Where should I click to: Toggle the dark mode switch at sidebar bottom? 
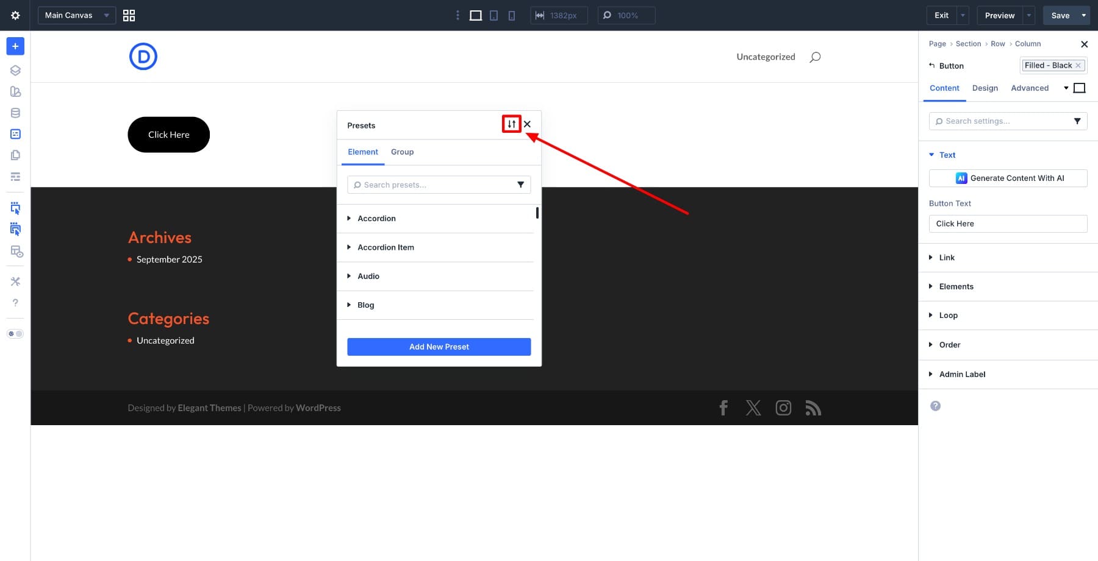click(15, 333)
